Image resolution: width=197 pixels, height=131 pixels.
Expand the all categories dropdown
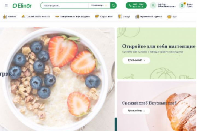pos(99,5)
